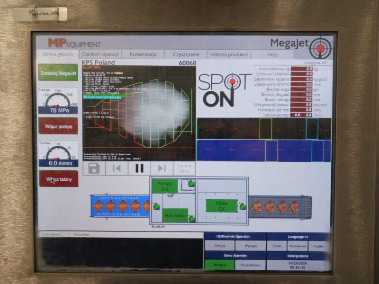The height and width of the screenshot is (284, 379).
Task: Click the Brak błędów status box
Action: [x=175, y=215]
